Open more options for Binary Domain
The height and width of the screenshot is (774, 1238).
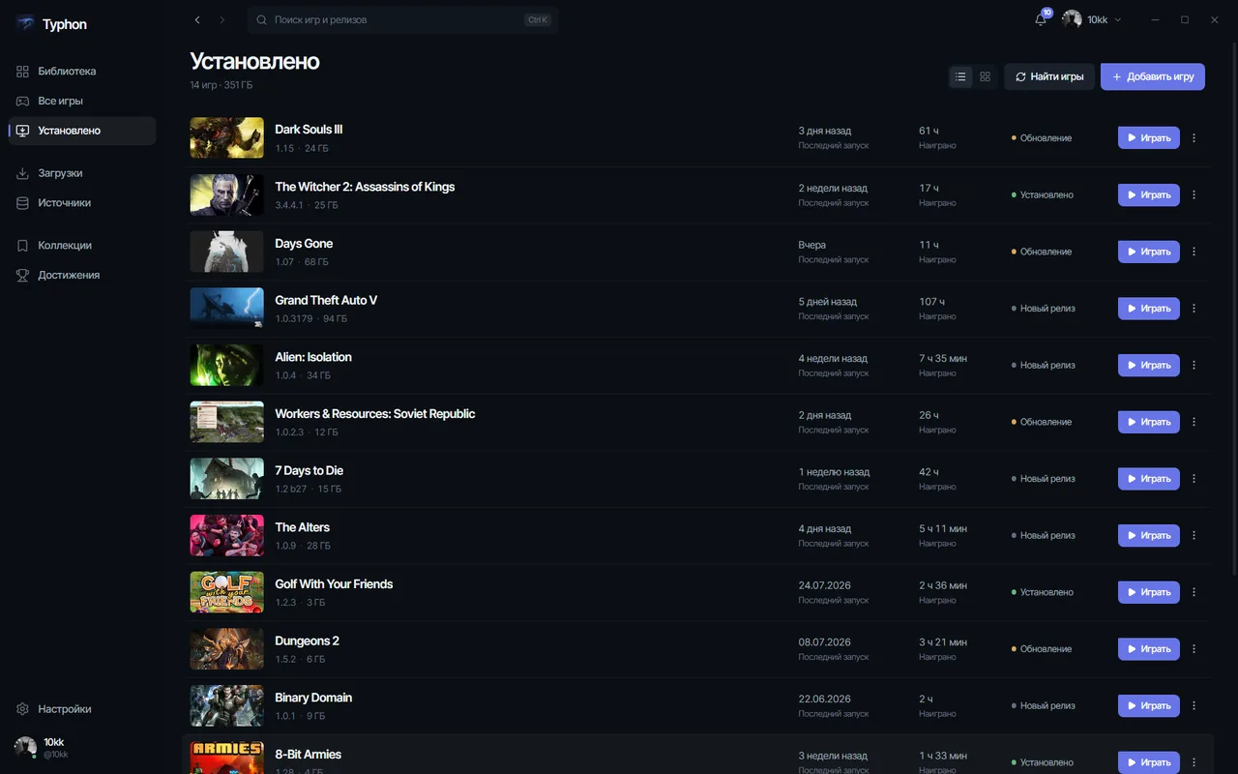[x=1194, y=706]
